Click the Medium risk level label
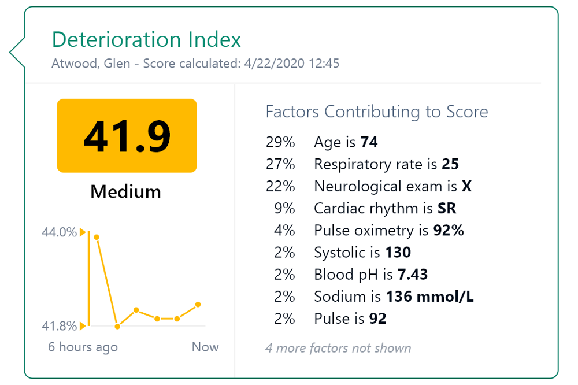This screenshot has height=385, width=578. 125,191
